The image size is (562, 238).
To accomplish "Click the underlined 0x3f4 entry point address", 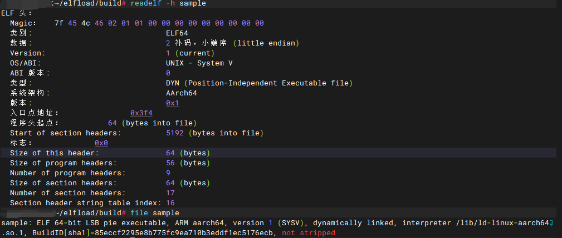I will pos(141,113).
